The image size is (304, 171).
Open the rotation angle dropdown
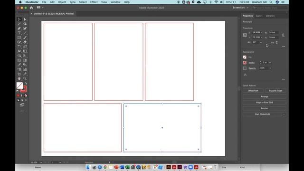tap(261, 42)
